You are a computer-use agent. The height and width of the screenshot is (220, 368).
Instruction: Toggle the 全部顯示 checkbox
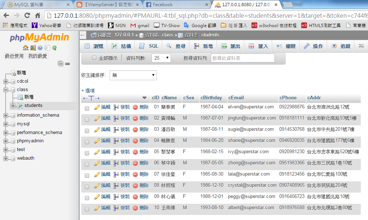(94, 57)
